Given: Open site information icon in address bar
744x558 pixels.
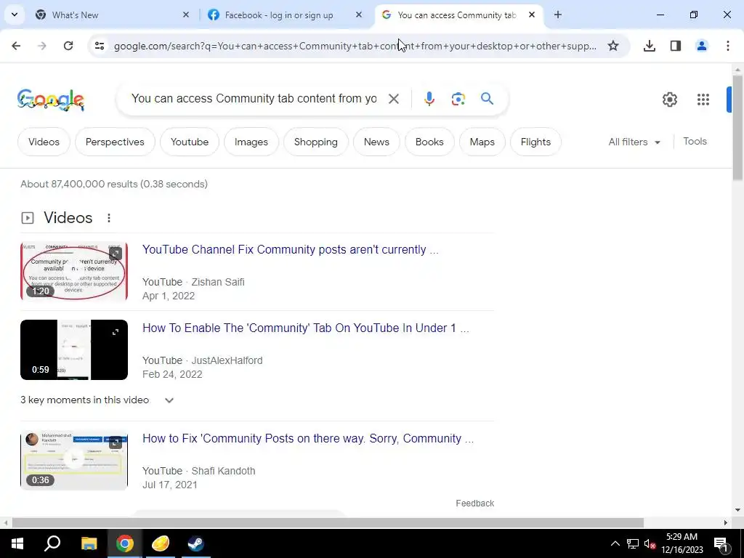Looking at the screenshot, I should coord(100,46).
